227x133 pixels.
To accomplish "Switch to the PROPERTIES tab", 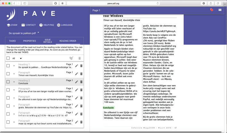I will coord(30,41).
